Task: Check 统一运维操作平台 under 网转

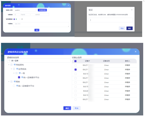Action: (x=14, y=86)
